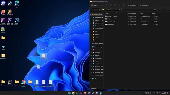This screenshot has width=170, height=95.
Task: Sort files by the Размер column header
Action: point(155,13)
